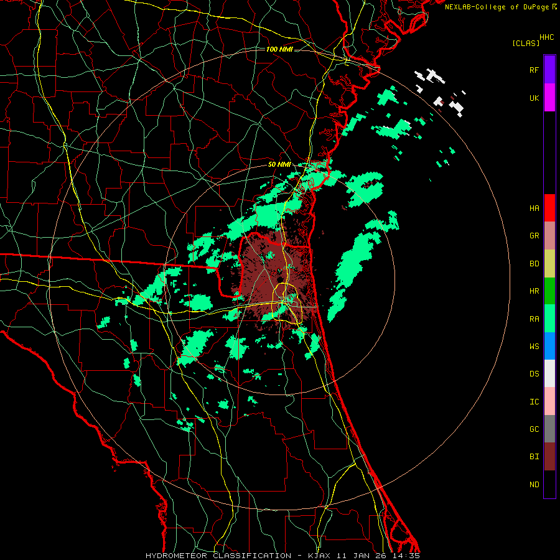Image resolution: width=560 pixels, height=560 pixels.
Task: Click the ND black legend swatch
Action: 549,484
